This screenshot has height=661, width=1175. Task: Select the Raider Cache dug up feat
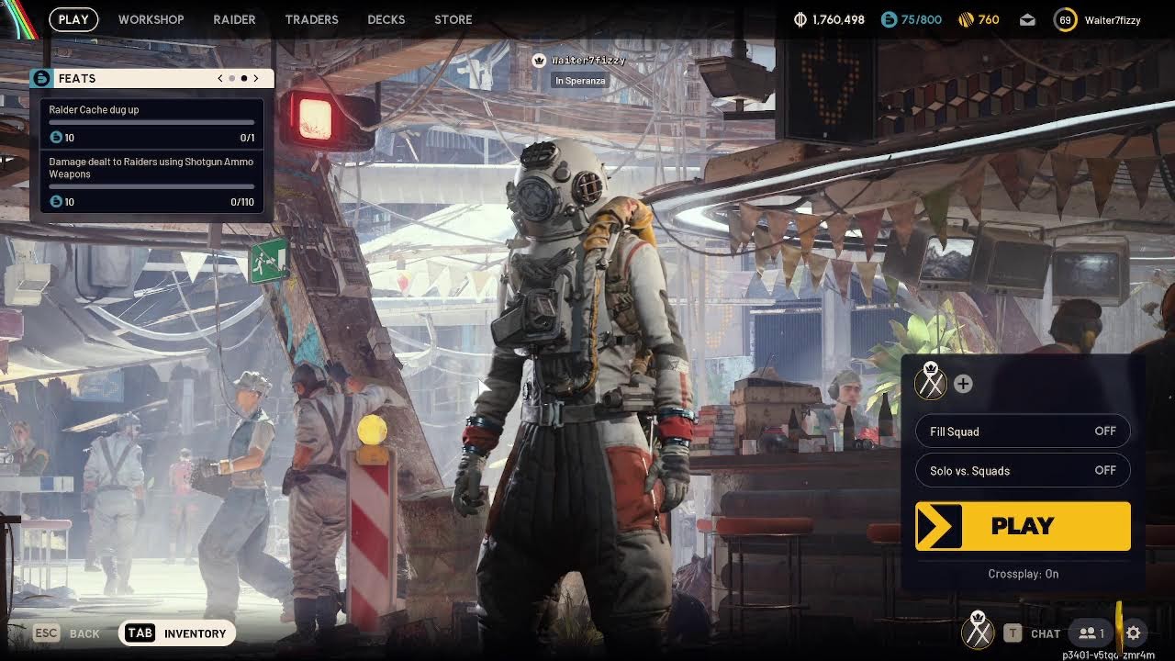point(152,123)
